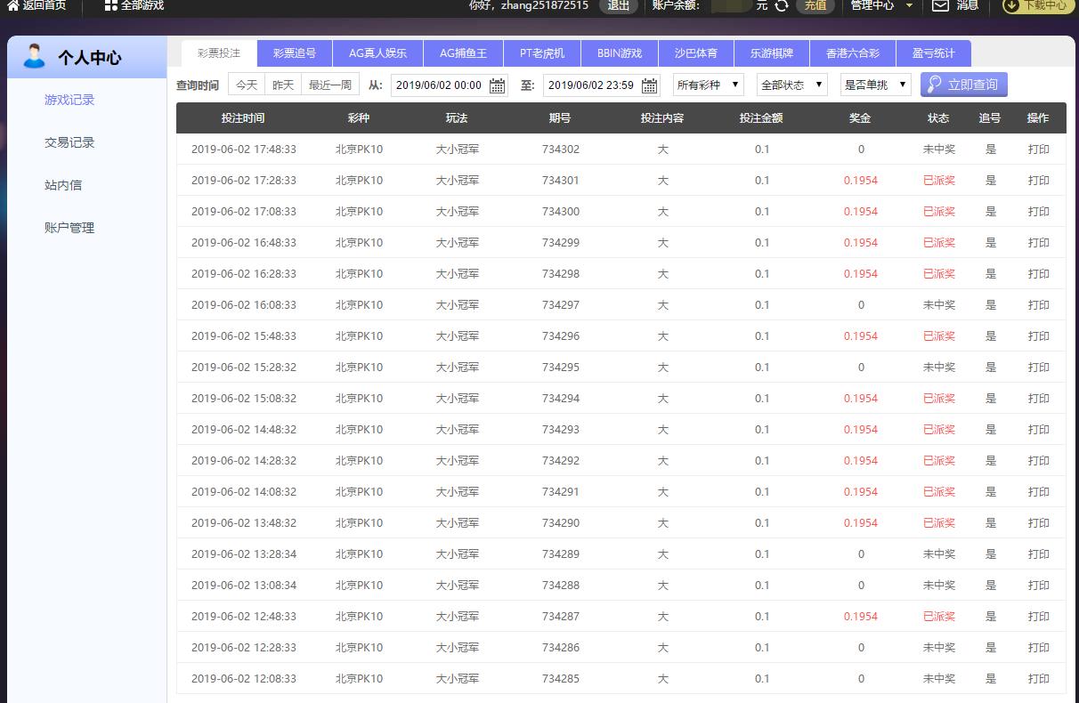Open the calendar icon for start date
This screenshot has height=703, width=1079.
[497, 85]
